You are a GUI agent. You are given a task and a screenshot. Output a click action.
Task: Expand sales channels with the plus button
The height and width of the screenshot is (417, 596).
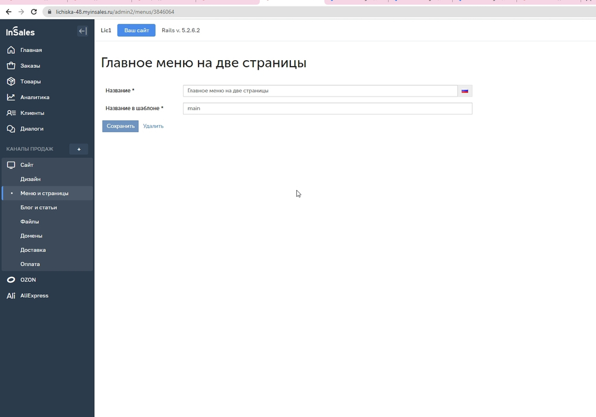point(78,149)
